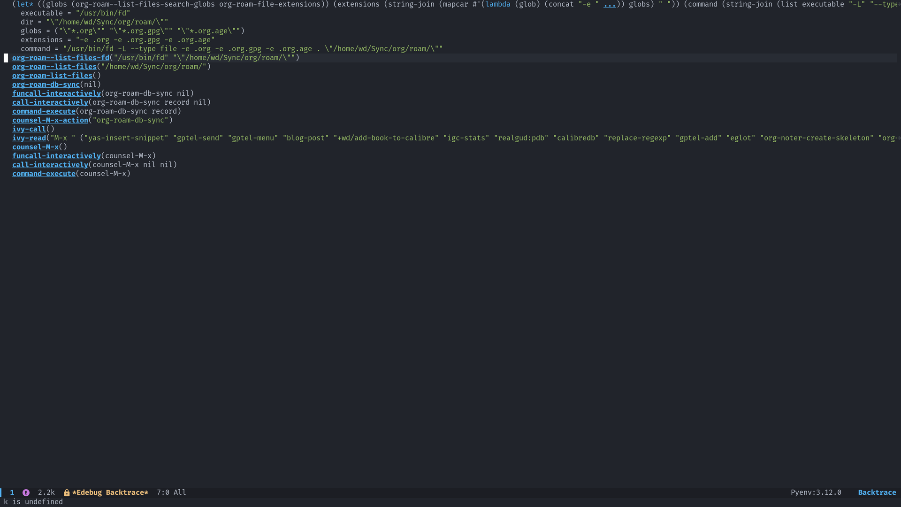Viewport: 901px width, 507px height.
Task: Click the lambda keyword in let* form
Action: [x=497, y=4]
